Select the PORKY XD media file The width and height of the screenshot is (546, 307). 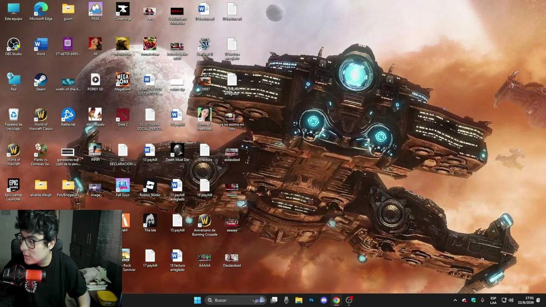[x=95, y=82]
